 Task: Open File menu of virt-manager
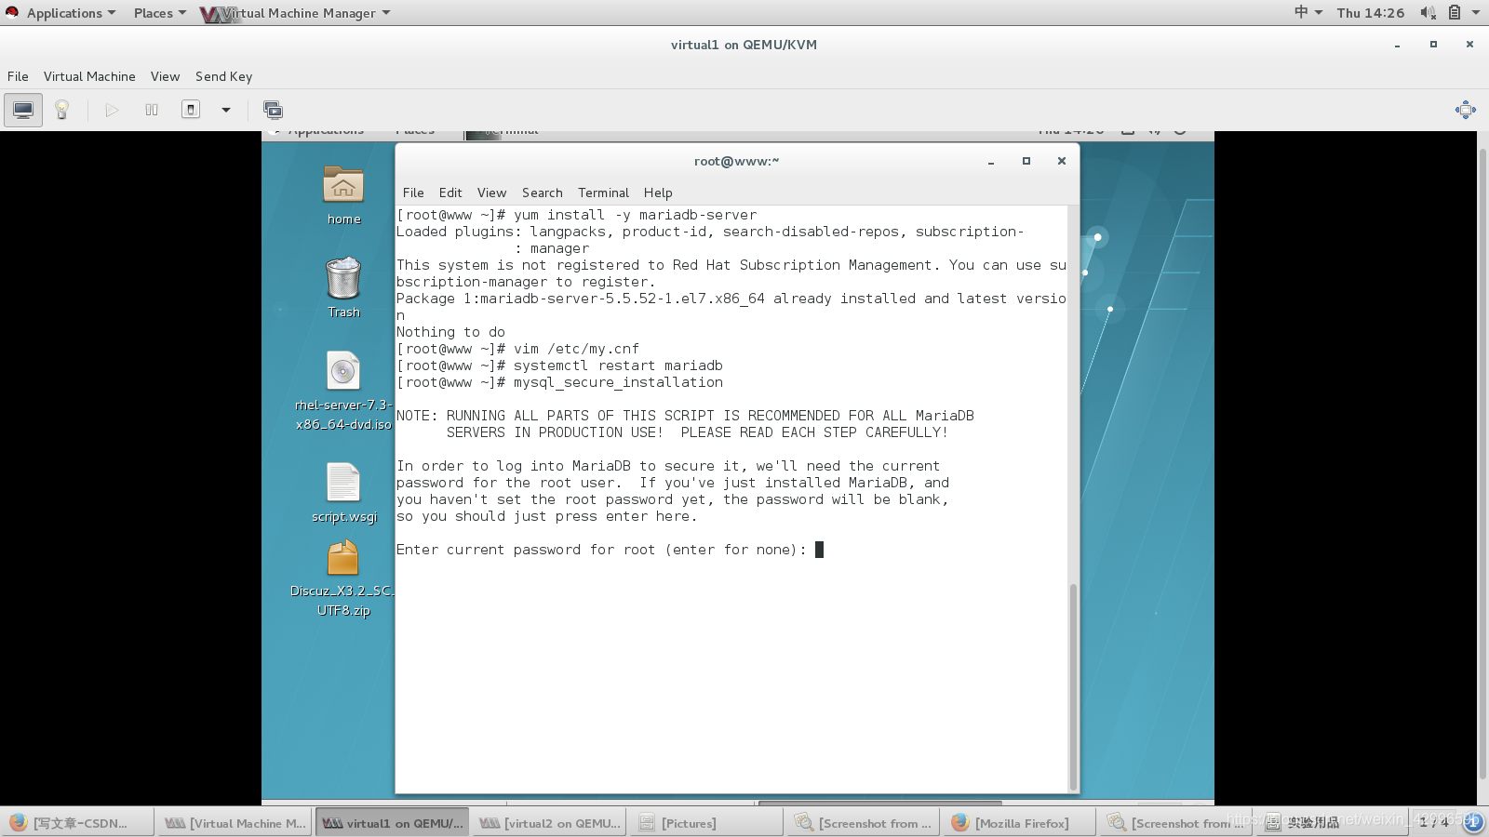pyautogui.click(x=18, y=76)
